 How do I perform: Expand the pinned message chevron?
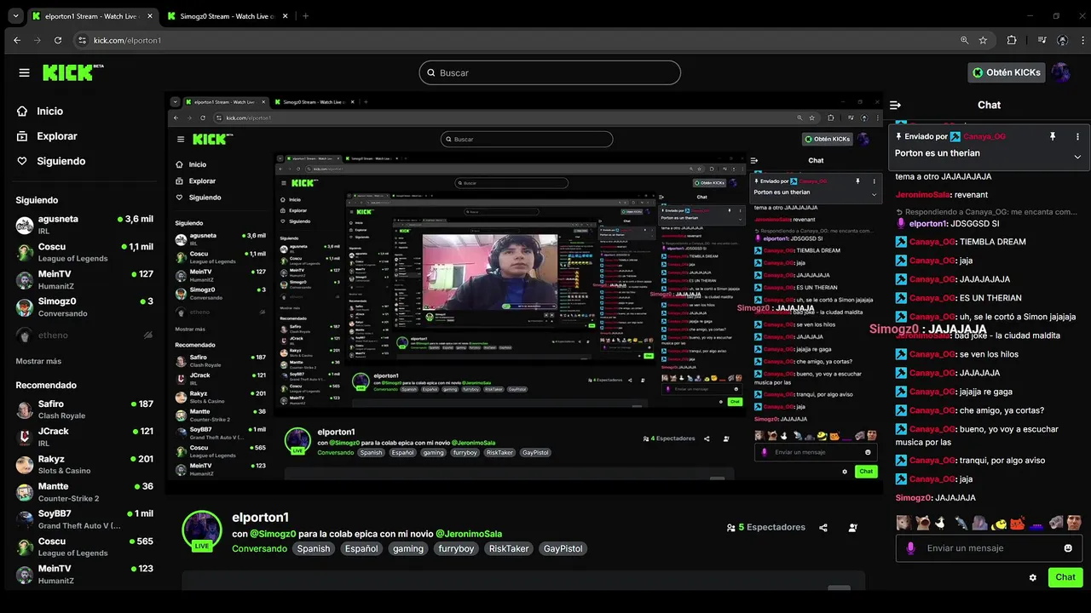[x=1077, y=157]
